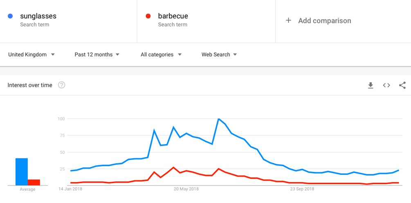Click the 23 Sep 2018 axis label
The width and height of the screenshot is (411, 203).
302,189
